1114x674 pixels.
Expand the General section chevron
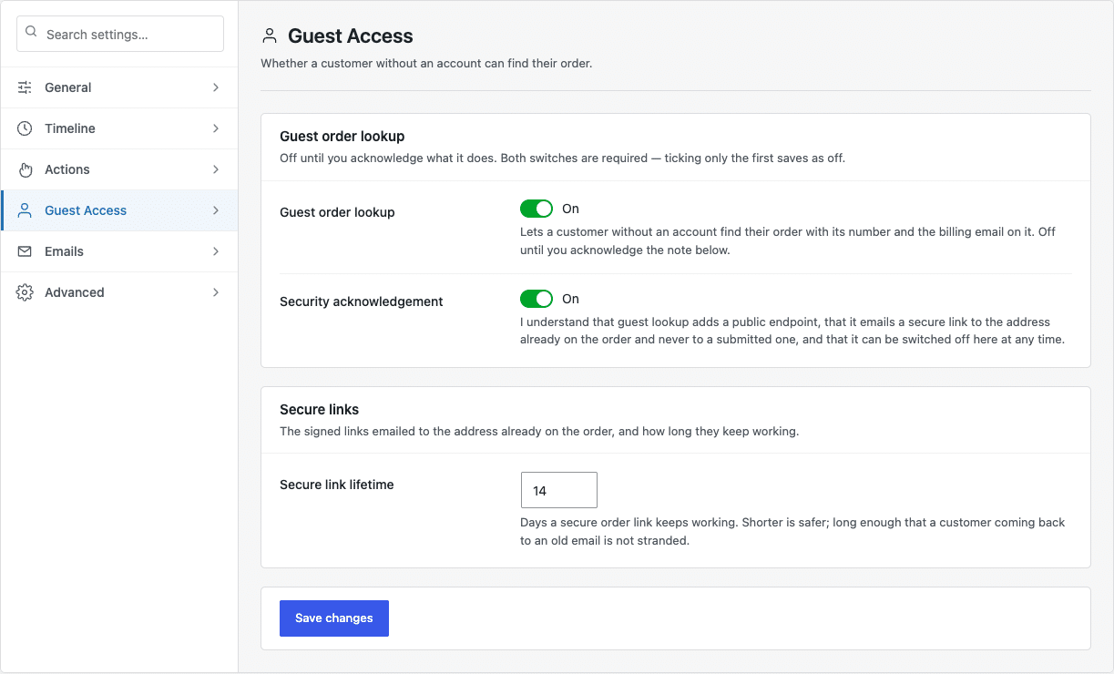click(x=216, y=87)
